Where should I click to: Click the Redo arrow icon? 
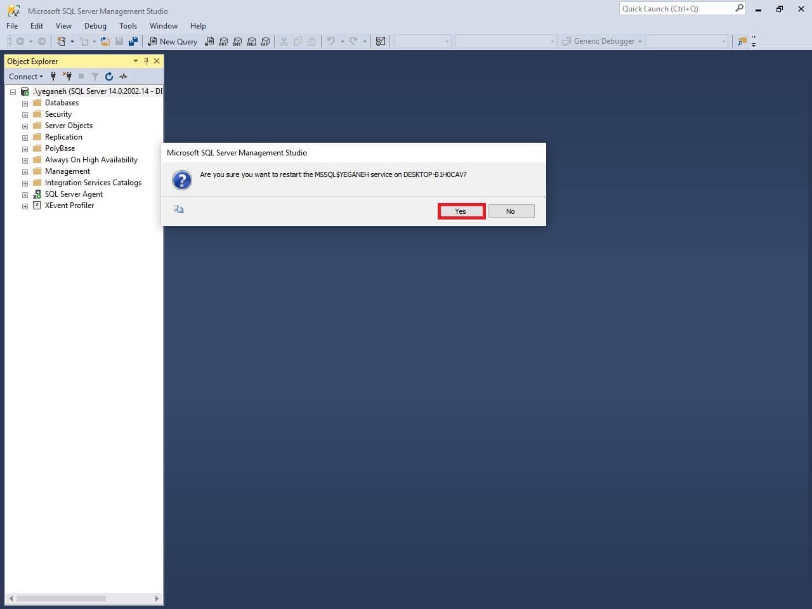[354, 41]
